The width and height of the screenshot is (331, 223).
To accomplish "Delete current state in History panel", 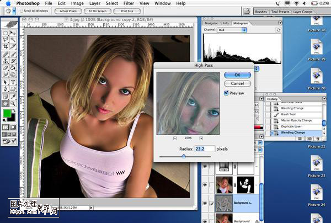I will click(x=318, y=139).
